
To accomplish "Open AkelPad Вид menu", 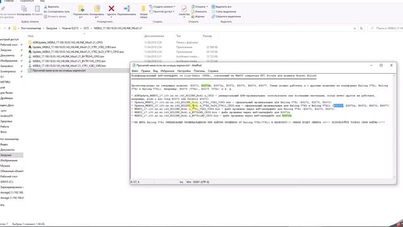I will 156,71.
